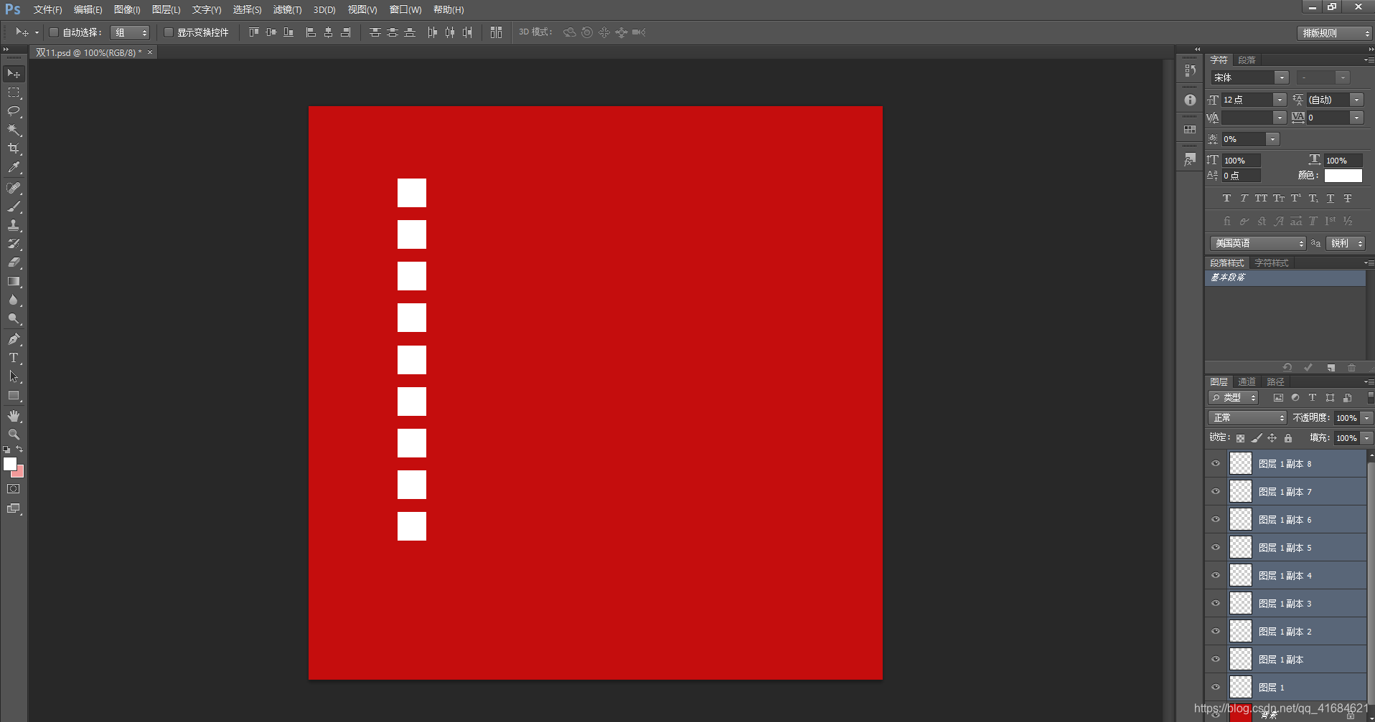Click the background color swatch

(x=20, y=473)
